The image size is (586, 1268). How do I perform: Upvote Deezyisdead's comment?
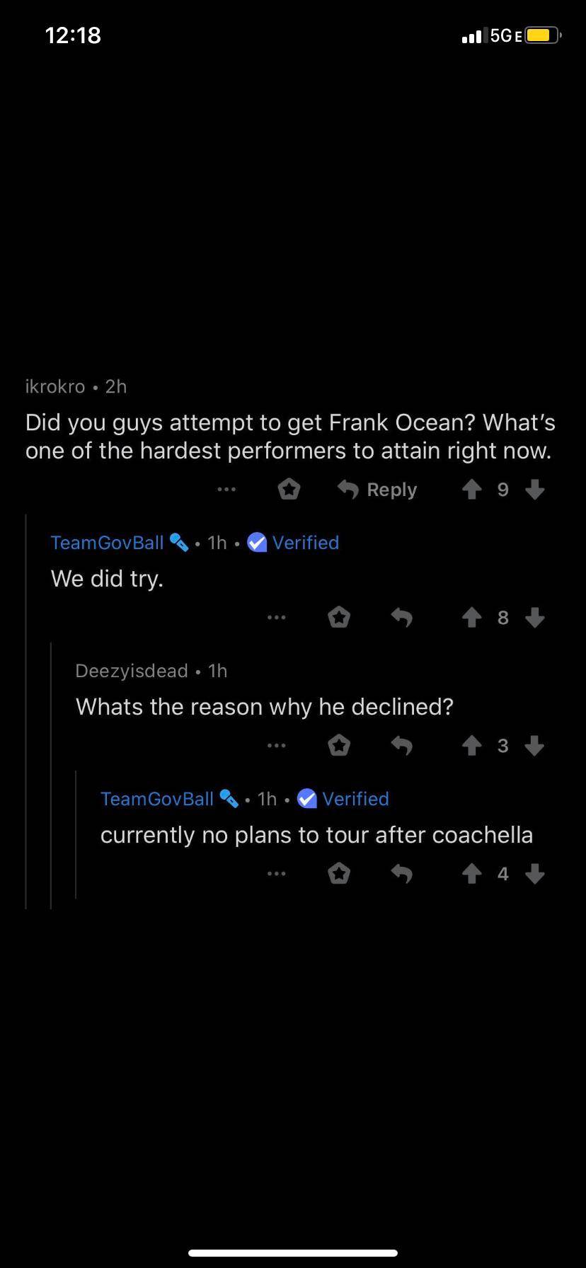pyautogui.click(x=471, y=745)
